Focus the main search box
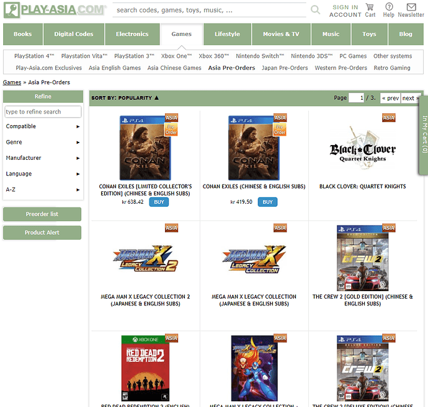Screen dimensions: 428x407 (209, 10)
